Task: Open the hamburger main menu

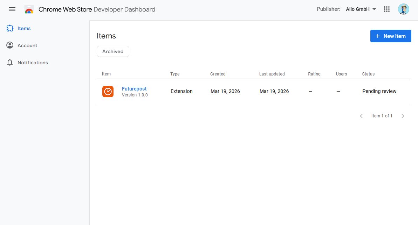Action: point(12,9)
